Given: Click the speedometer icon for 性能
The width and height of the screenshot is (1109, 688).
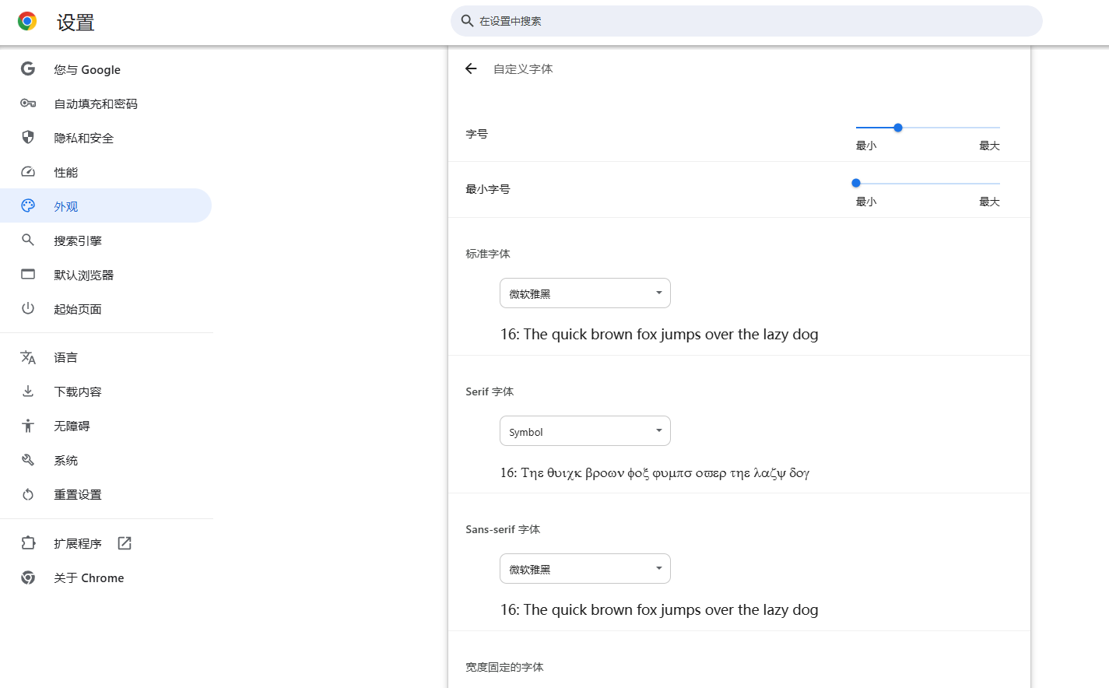Looking at the screenshot, I should coord(28,171).
